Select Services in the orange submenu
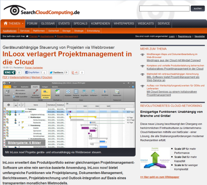207x185 pixels. 25,31
